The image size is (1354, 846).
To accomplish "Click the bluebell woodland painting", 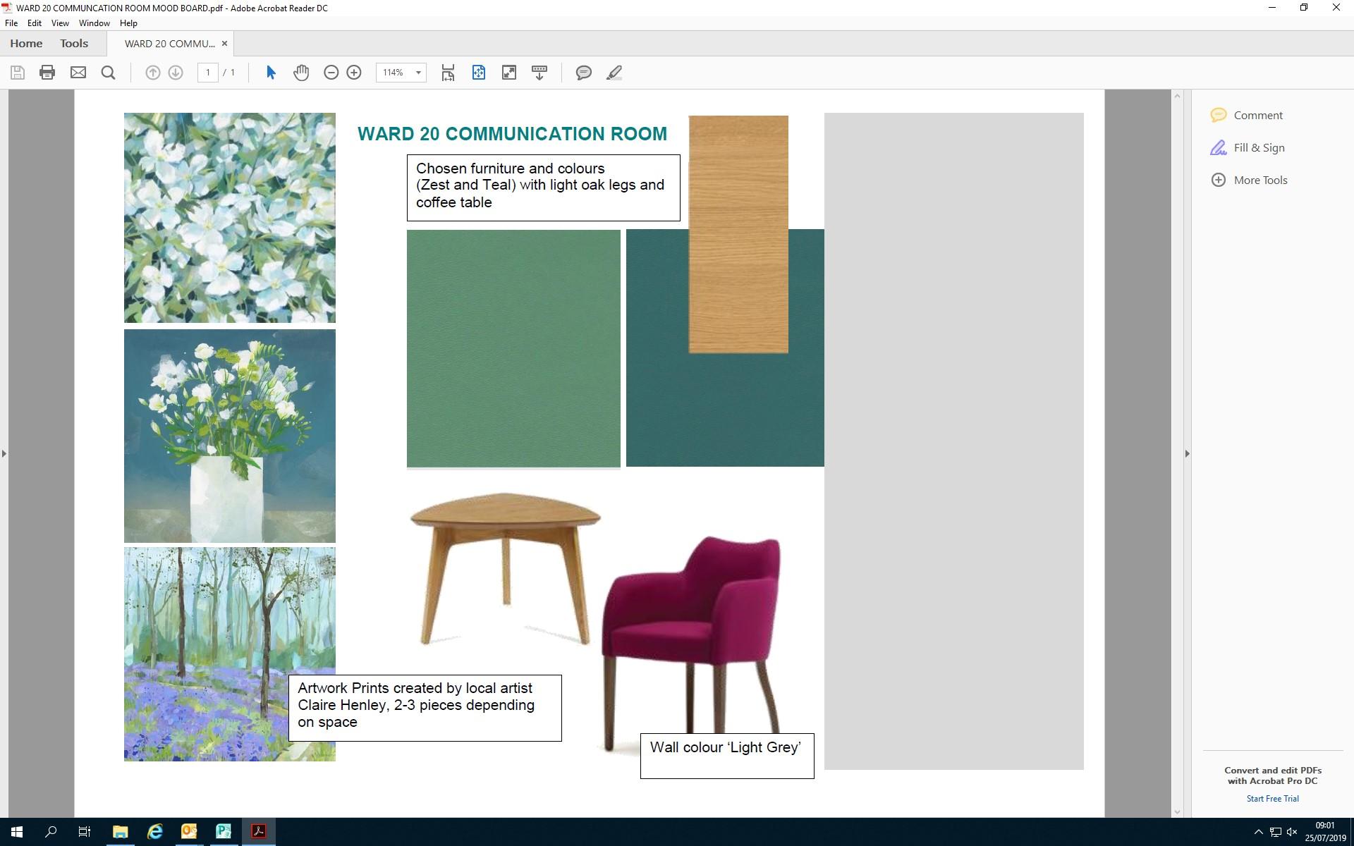I will (230, 654).
